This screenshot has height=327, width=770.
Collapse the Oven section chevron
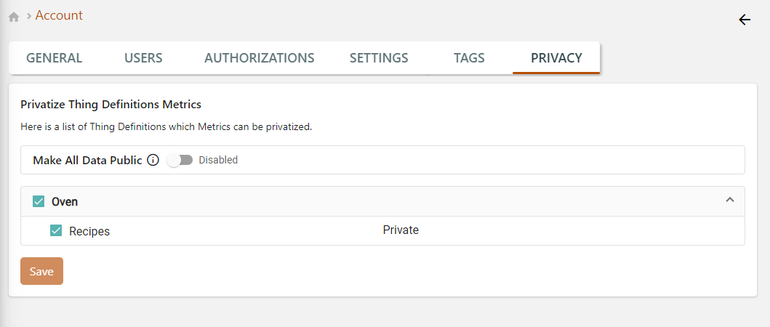click(x=730, y=199)
